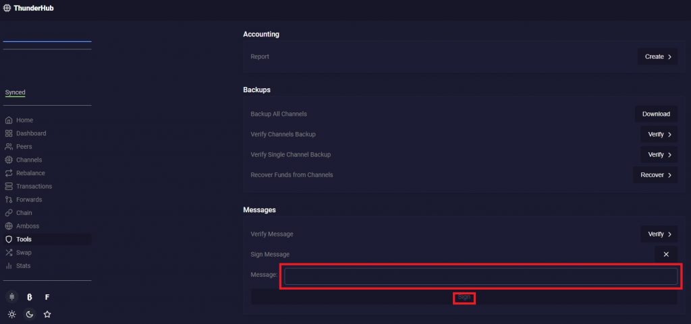
Task: Download backup of all channels
Action: [656, 114]
